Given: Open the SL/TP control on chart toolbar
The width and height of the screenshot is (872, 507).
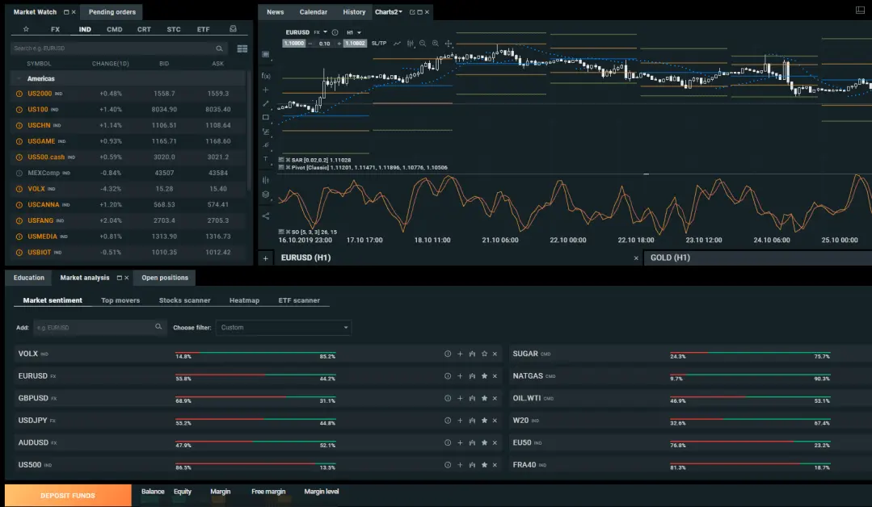Looking at the screenshot, I should point(379,43).
